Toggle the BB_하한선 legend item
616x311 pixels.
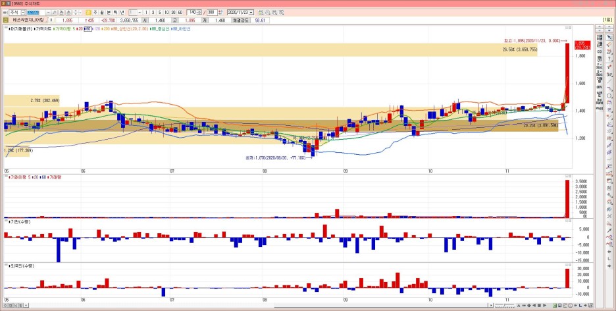click(x=181, y=29)
